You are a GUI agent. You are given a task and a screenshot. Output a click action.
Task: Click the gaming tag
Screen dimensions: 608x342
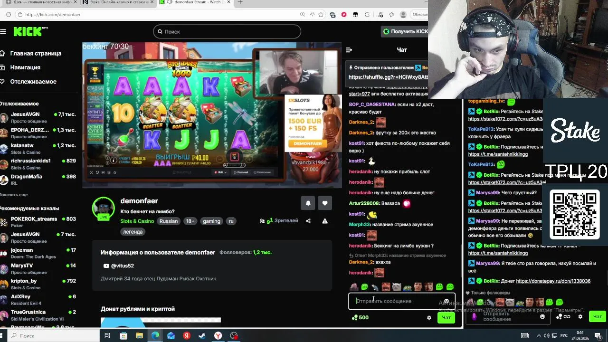pyautogui.click(x=211, y=221)
